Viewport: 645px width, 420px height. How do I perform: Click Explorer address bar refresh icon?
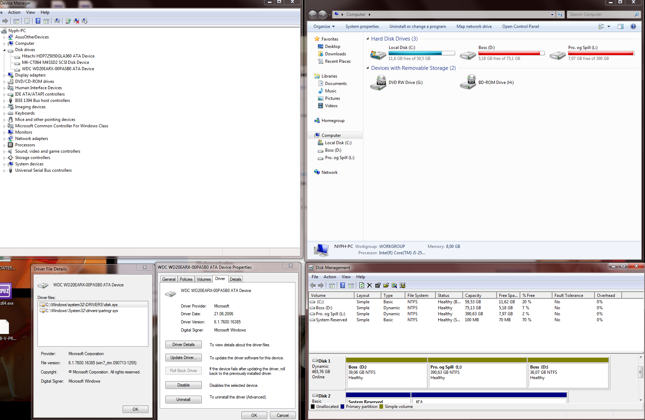560,14
